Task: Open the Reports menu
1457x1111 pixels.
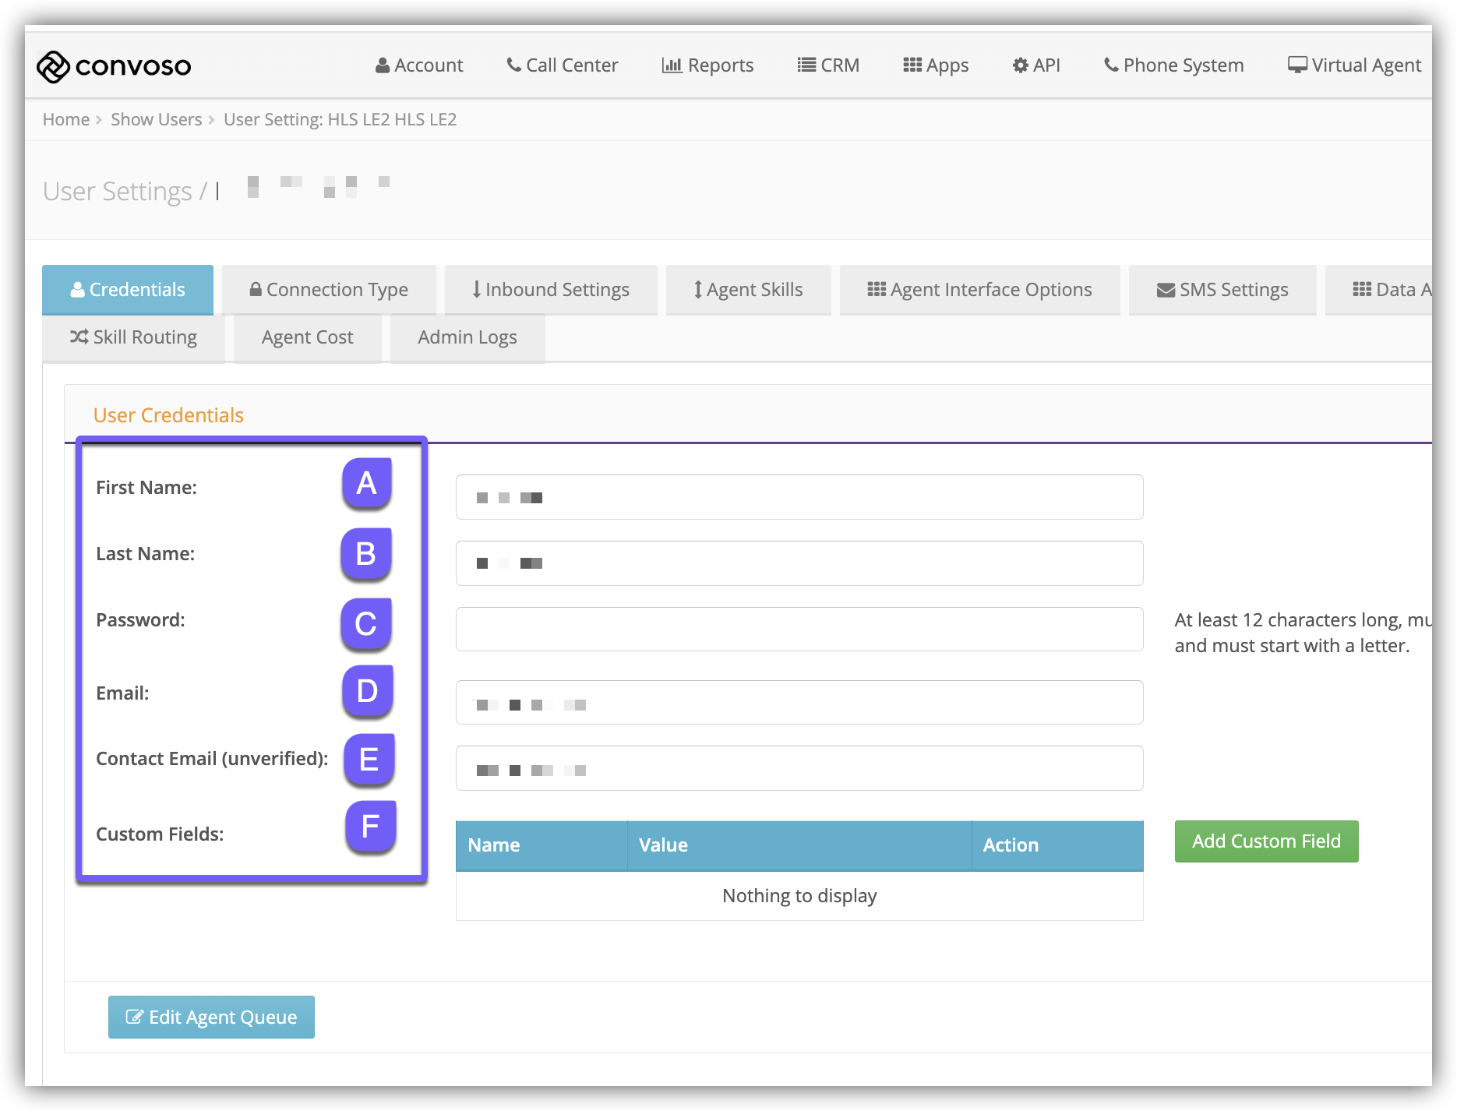Action: (x=707, y=65)
